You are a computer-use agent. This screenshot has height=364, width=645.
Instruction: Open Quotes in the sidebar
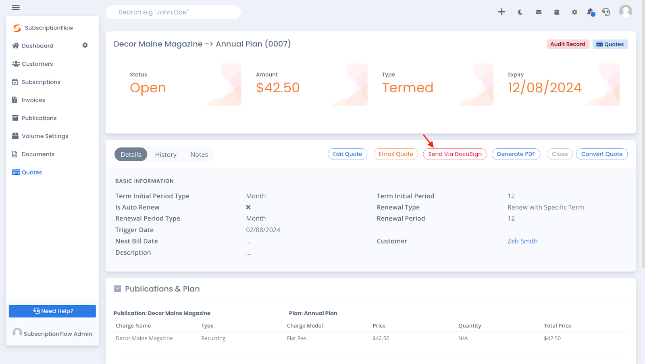31,173
